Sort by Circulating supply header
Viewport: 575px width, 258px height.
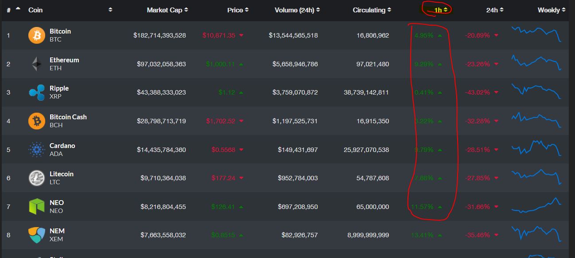372,10
